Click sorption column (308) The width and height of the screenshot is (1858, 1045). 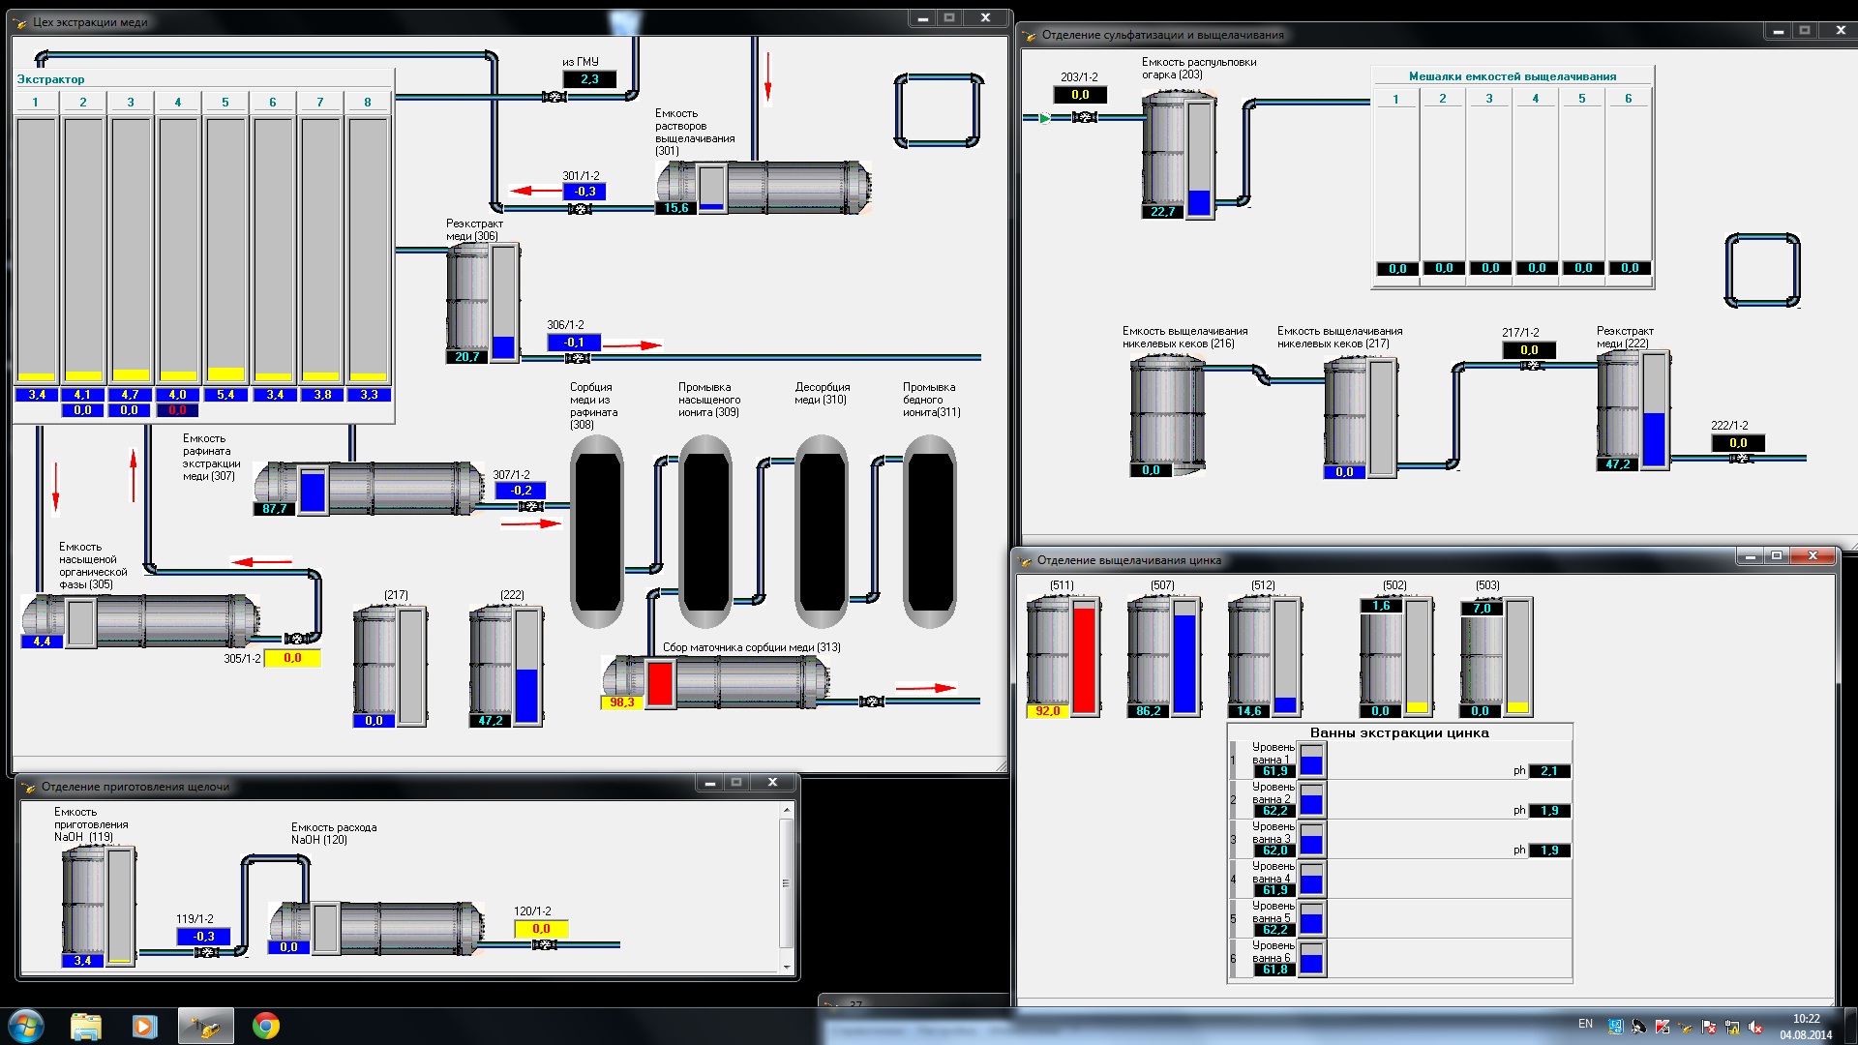[597, 531]
